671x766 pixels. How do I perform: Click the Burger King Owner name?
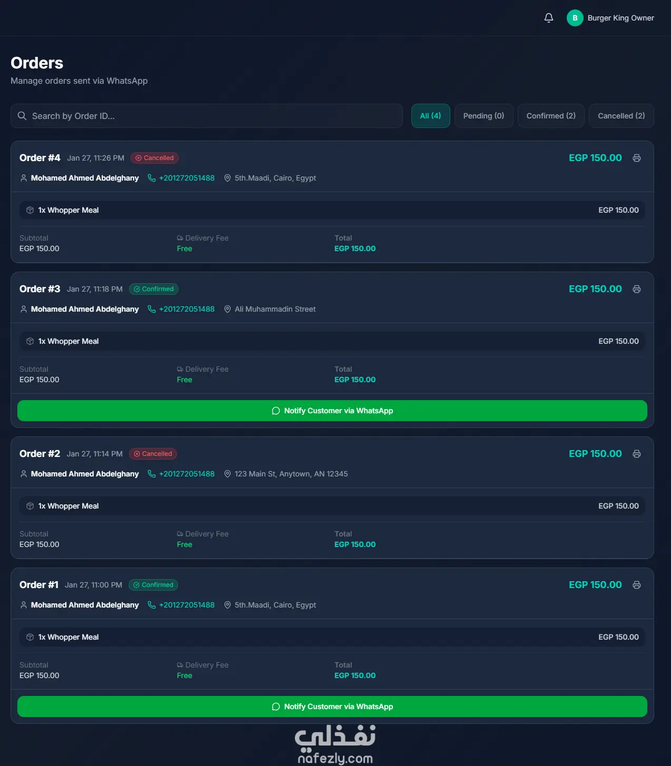coord(621,18)
